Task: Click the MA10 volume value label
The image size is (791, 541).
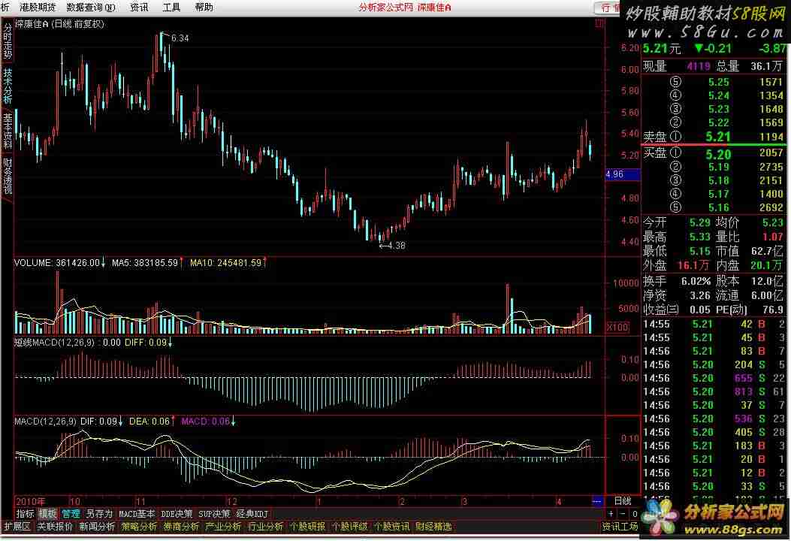Action: click(228, 263)
